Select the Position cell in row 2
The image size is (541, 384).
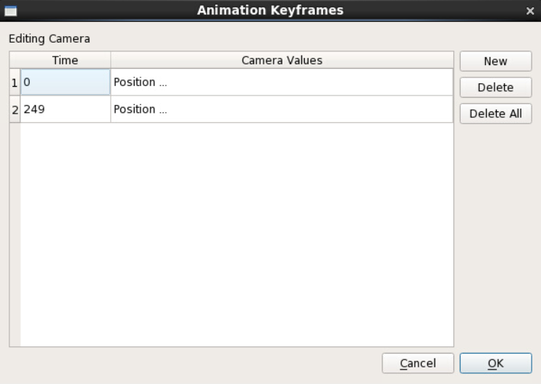tap(282, 109)
